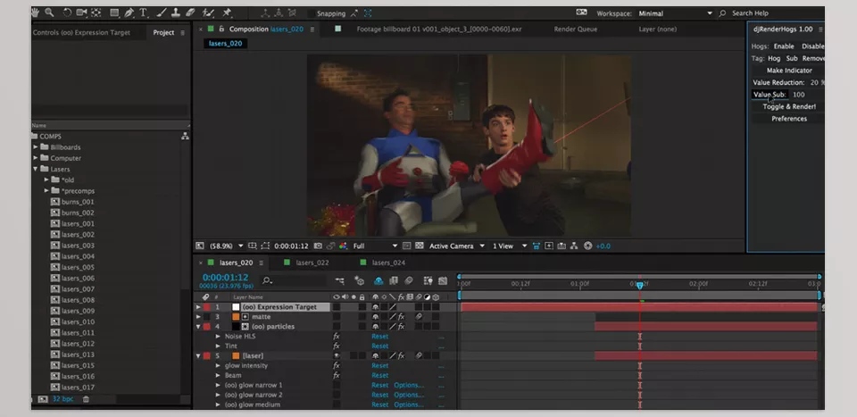Select the Type tool

(x=144, y=12)
